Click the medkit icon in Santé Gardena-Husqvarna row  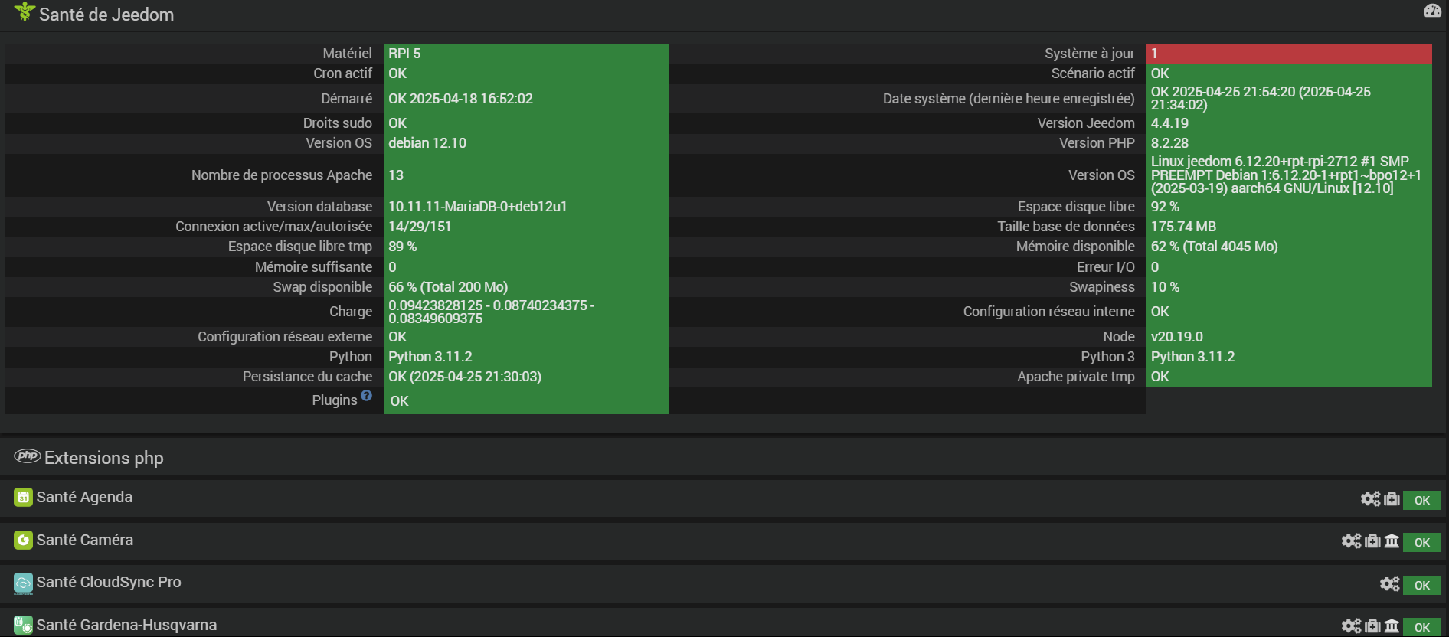1372,626
